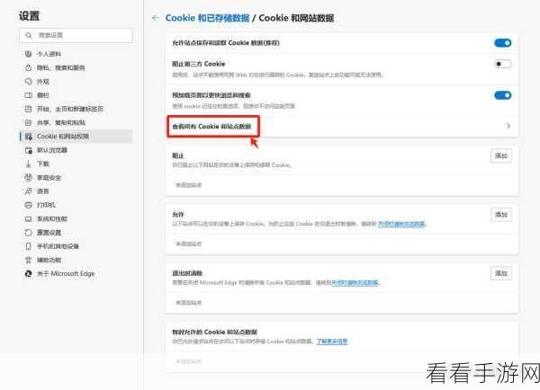Screen dimensions: 540x390
Task: Open the 家庭安全 family safety icon
Action: click(x=29, y=177)
